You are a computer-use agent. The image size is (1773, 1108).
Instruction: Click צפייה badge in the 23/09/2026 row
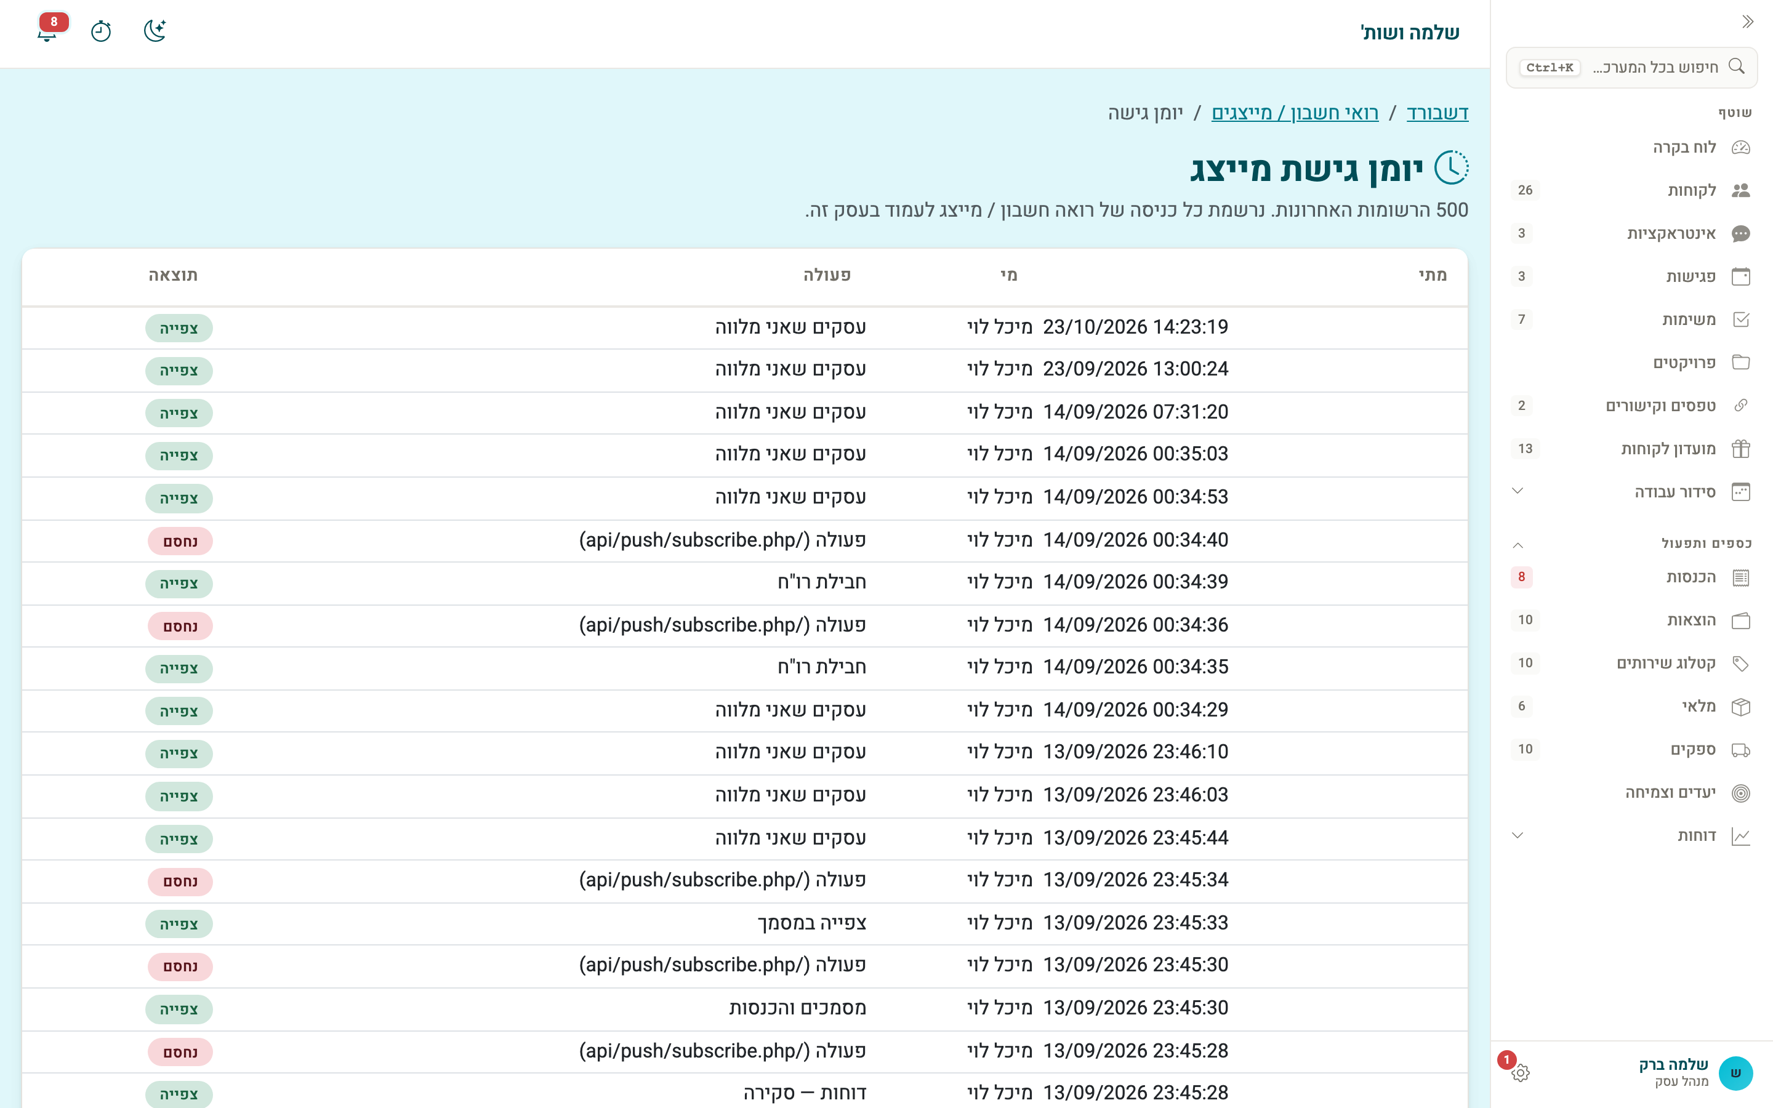[179, 371]
